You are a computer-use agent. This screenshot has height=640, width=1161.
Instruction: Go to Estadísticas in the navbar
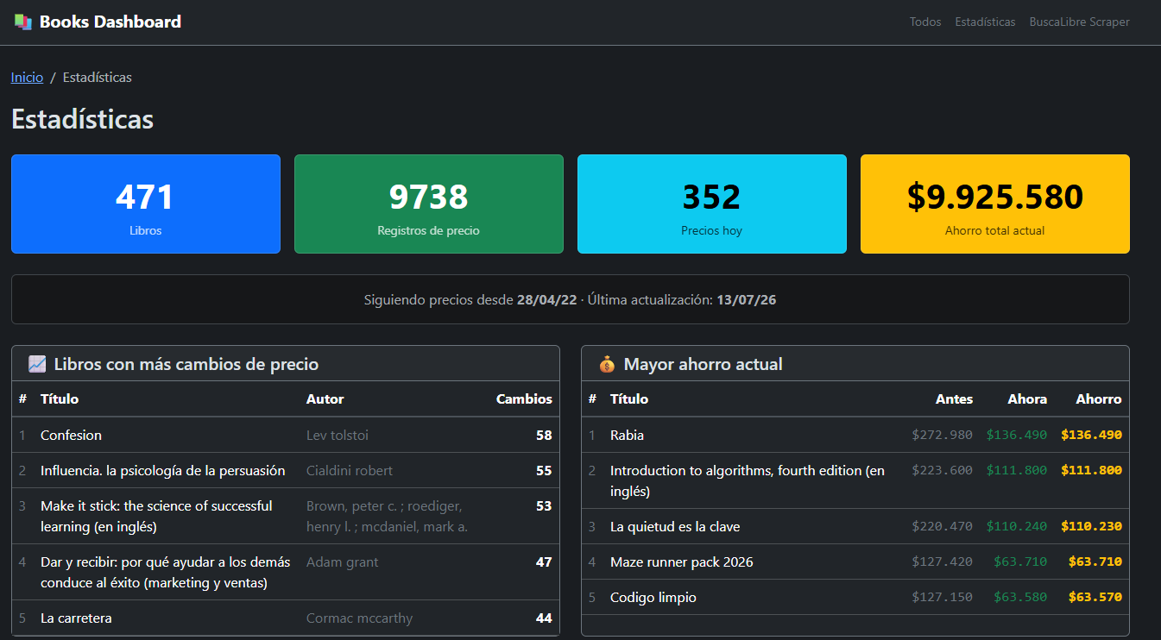[x=985, y=22]
